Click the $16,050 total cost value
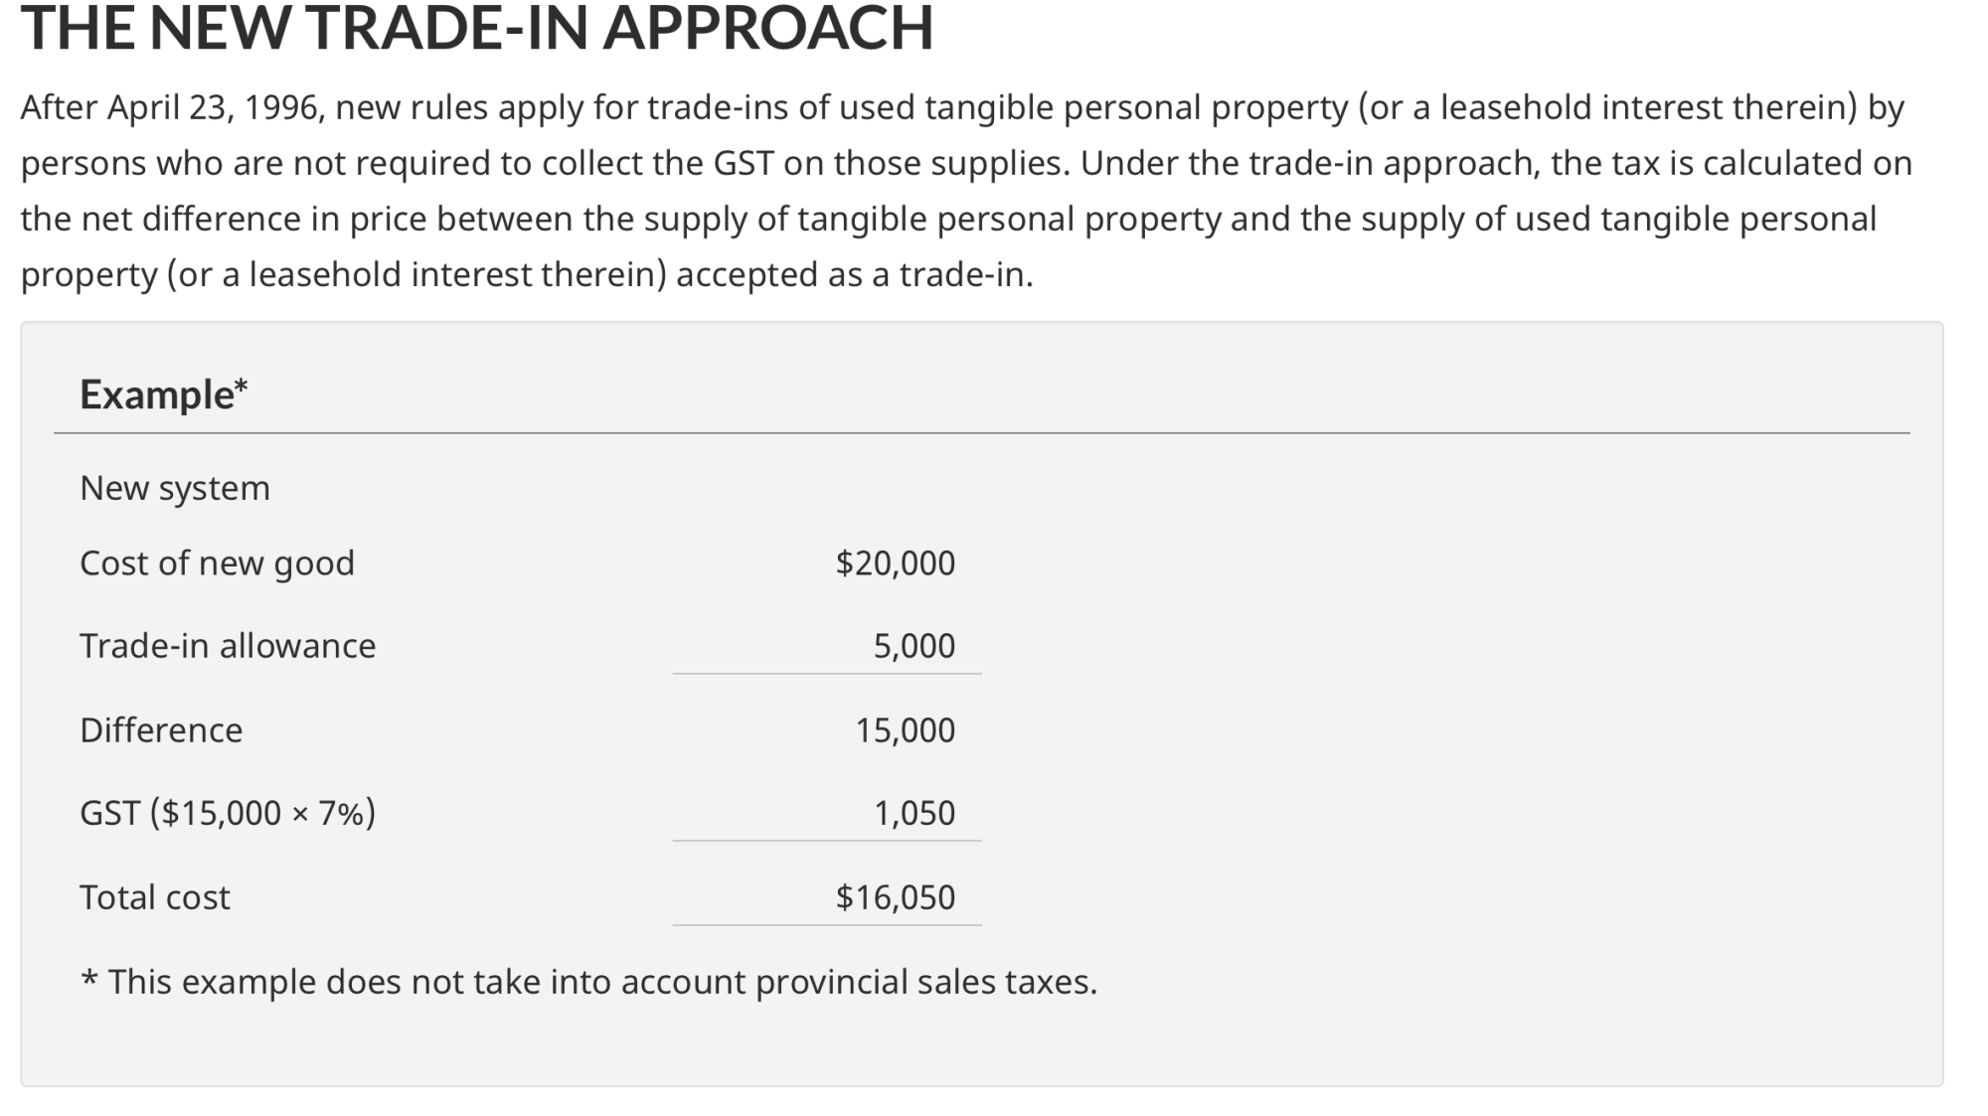This screenshot has width=1988, height=1116. pos(895,897)
